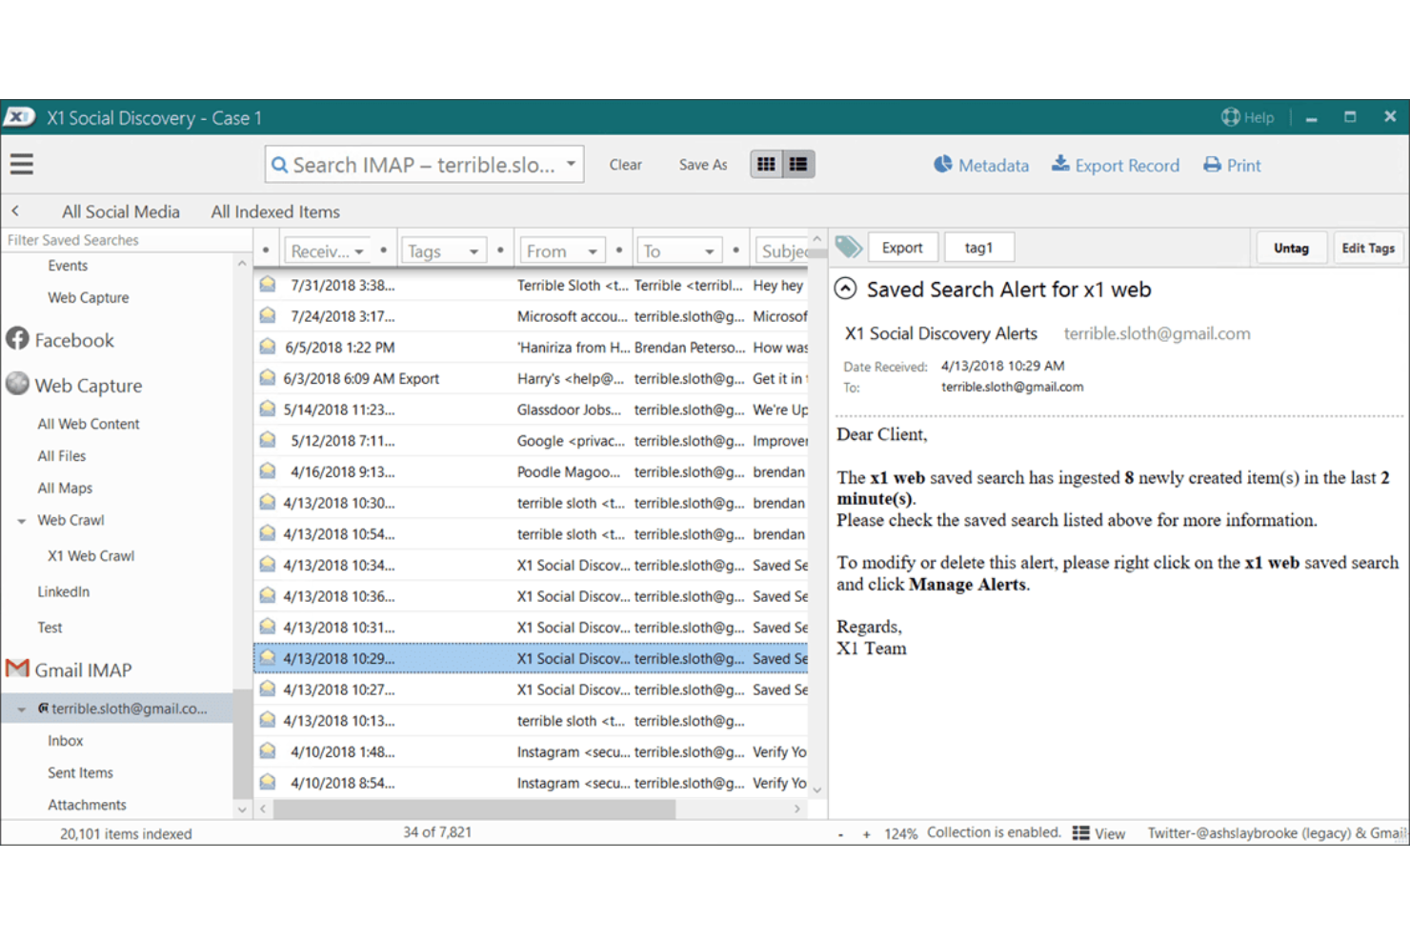Open the Tags column filter dropdown
Screen dimensions: 1410x940
point(473,251)
